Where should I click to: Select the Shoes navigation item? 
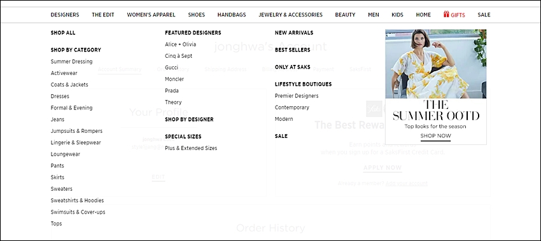(196, 15)
